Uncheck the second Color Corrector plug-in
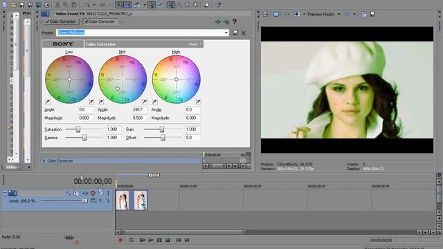The width and height of the screenshot is (443, 249). click(x=87, y=21)
